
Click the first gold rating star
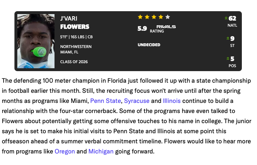140,17
